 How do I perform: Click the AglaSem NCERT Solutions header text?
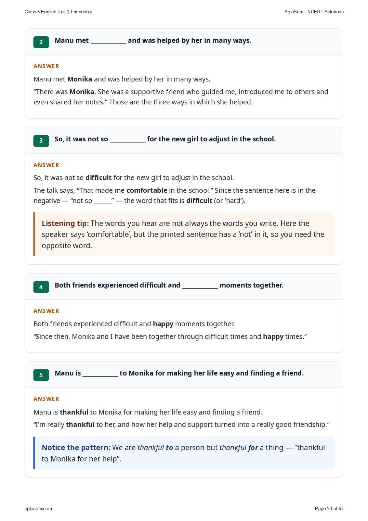pos(314,12)
